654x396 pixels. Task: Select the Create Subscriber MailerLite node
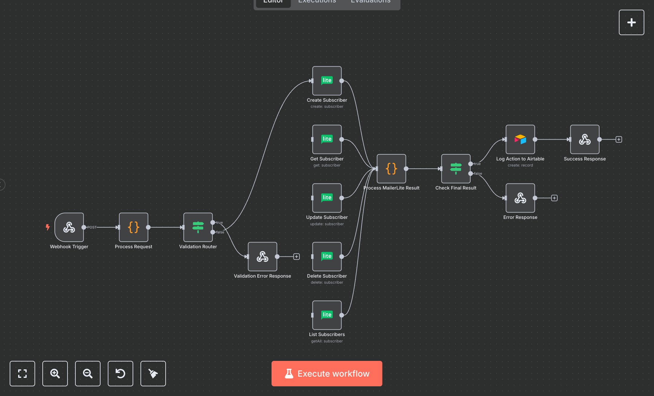(327, 81)
